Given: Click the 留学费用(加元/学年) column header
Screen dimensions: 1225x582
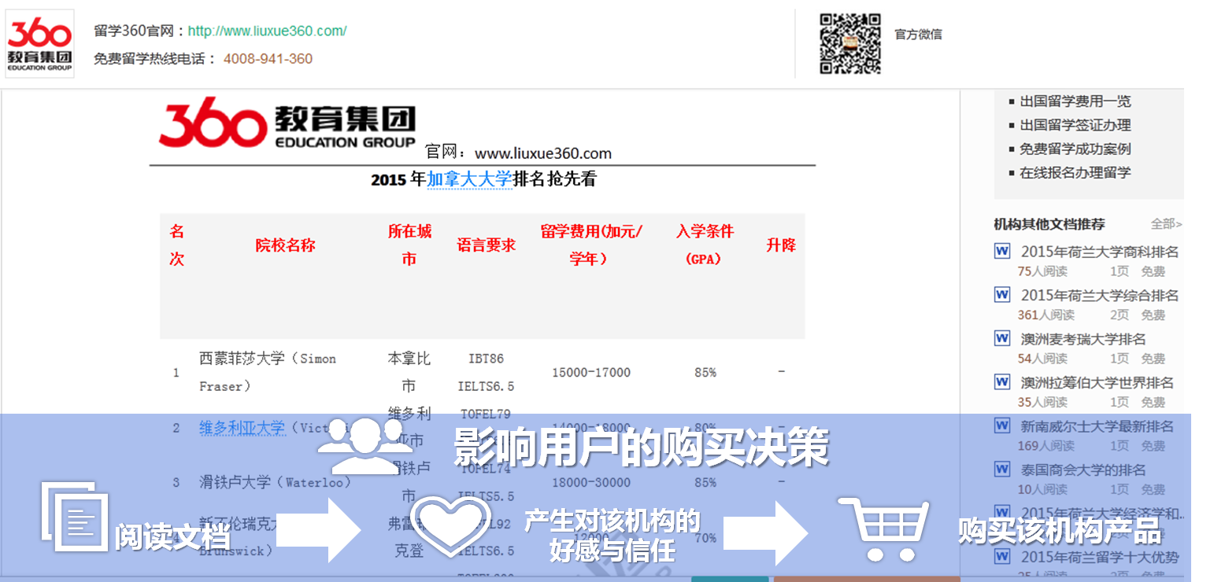Looking at the screenshot, I should click(591, 245).
